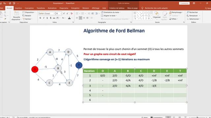Align text to the left
The height and width of the screenshot is (118, 211).
pyautogui.click(x=77, y=18)
